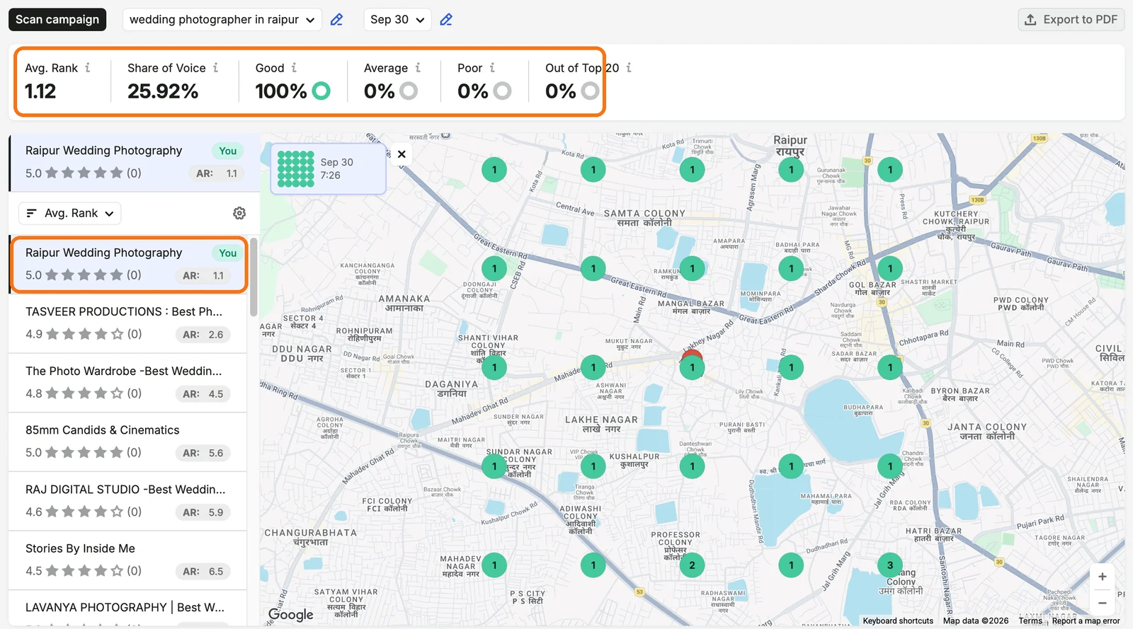Open the Share of Voice info icon
The width and height of the screenshot is (1133, 629).
click(216, 68)
